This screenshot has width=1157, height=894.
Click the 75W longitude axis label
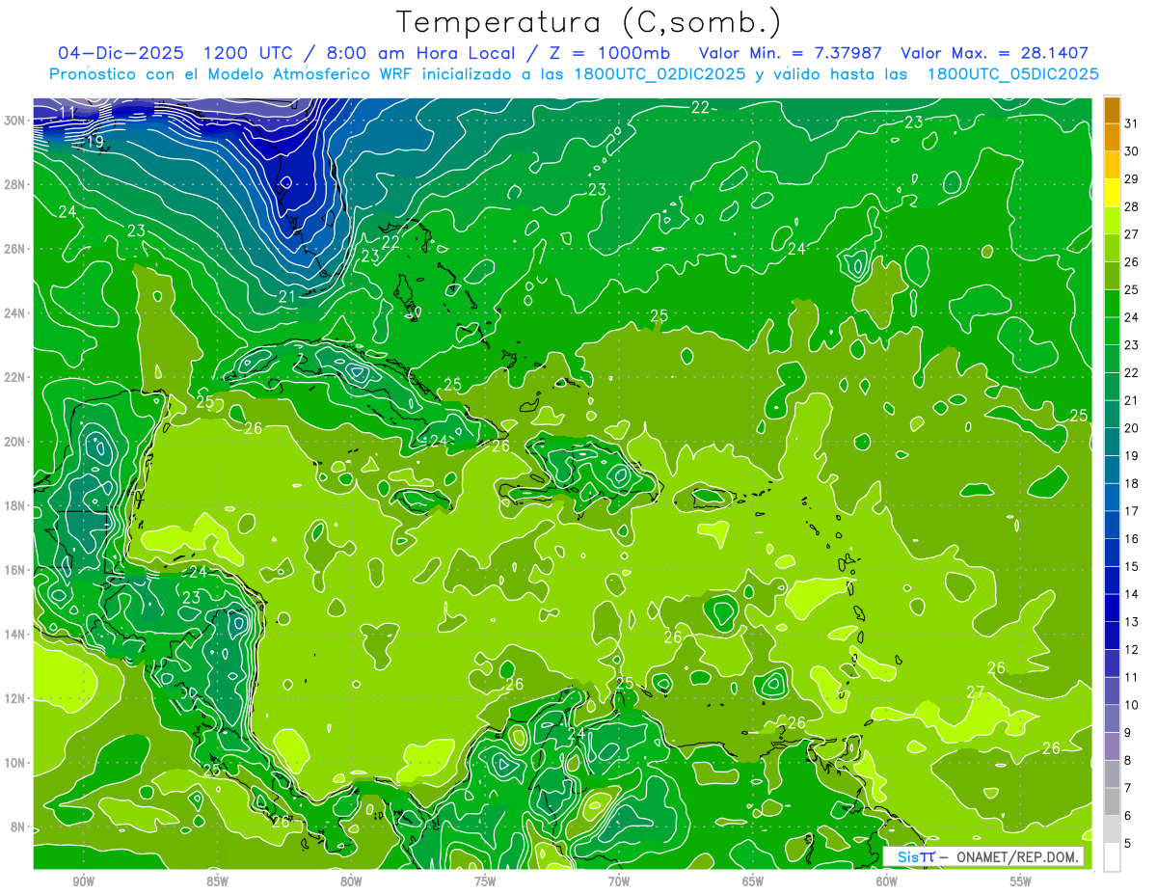coord(485,881)
